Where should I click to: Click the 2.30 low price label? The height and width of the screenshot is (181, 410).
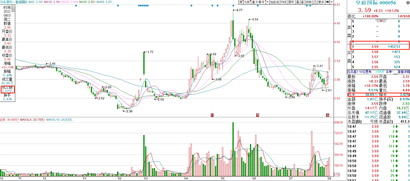pyautogui.click(x=129, y=111)
